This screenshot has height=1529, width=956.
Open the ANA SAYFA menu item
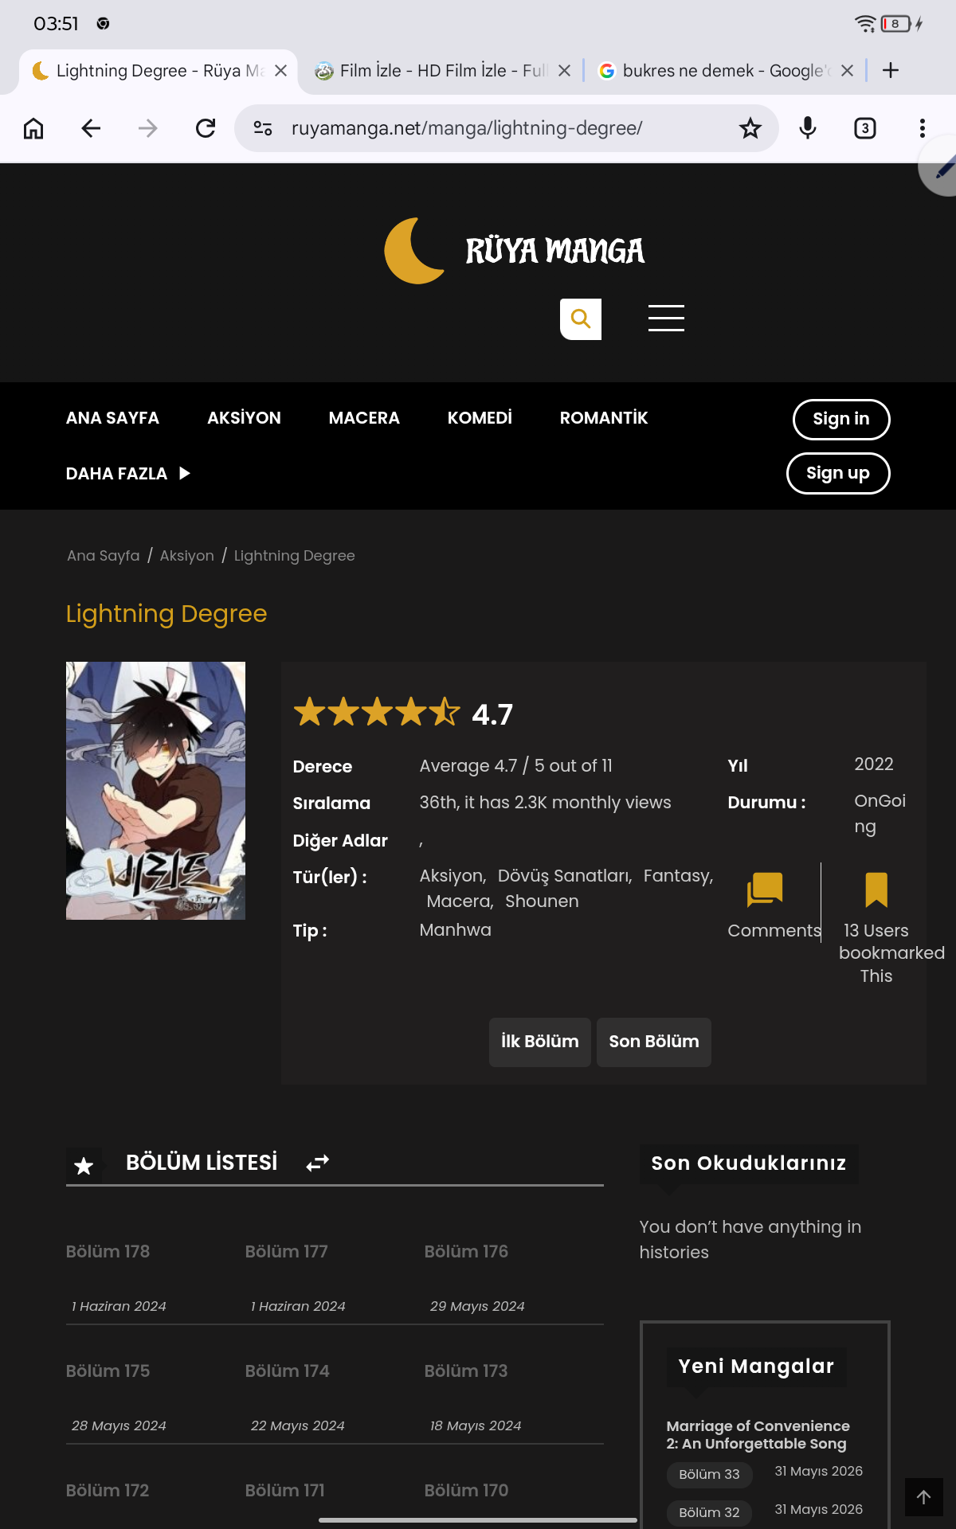pyautogui.click(x=112, y=418)
